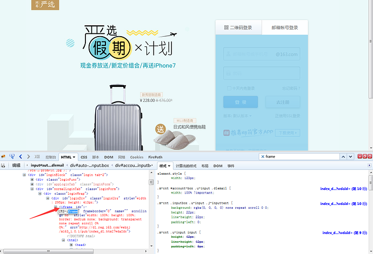Collapse the loginBlock div node
The height and width of the screenshot is (254, 373).
pos(24,175)
